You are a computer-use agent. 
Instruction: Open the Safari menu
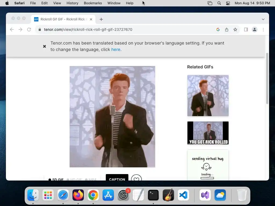tap(19, 3)
